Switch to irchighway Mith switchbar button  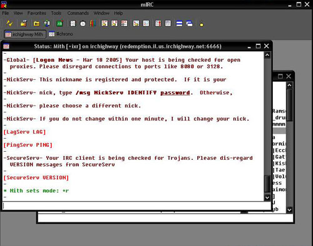(x=25, y=34)
